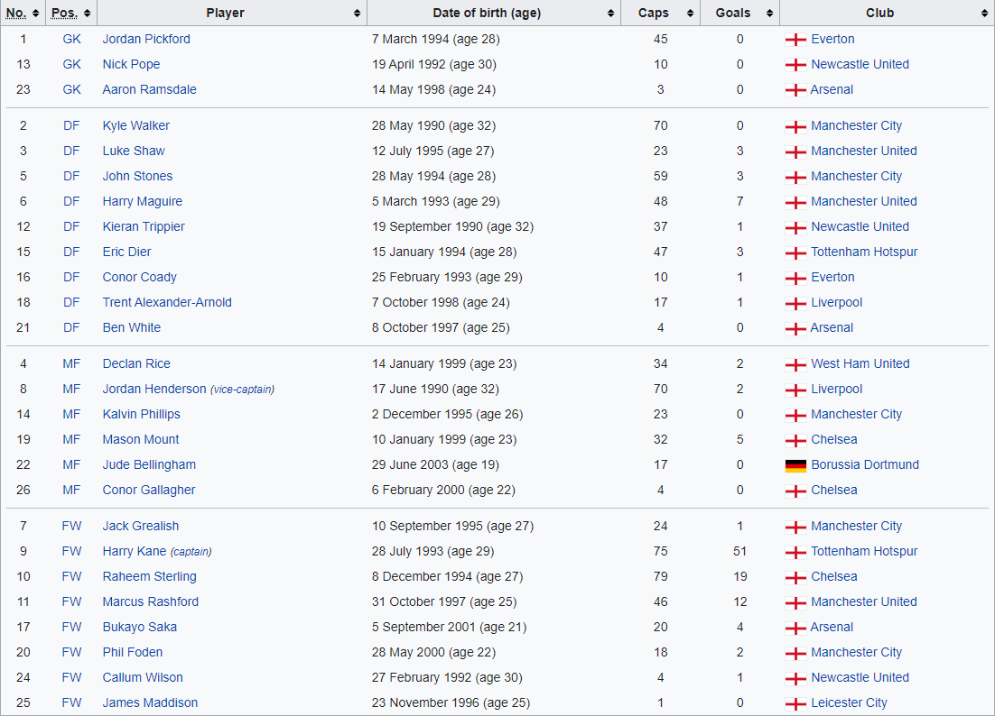The image size is (995, 716).
Task: Open Raheem Sterling's player page
Action: point(149,576)
